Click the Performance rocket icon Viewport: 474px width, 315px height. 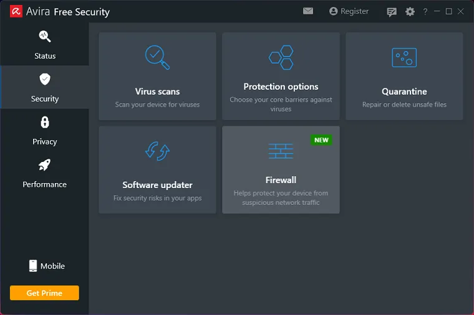pos(44,165)
